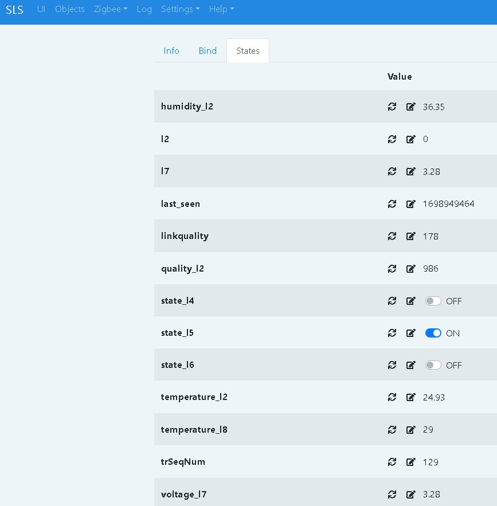Refresh the state_l5 value
The image size is (497, 506).
tap(392, 333)
